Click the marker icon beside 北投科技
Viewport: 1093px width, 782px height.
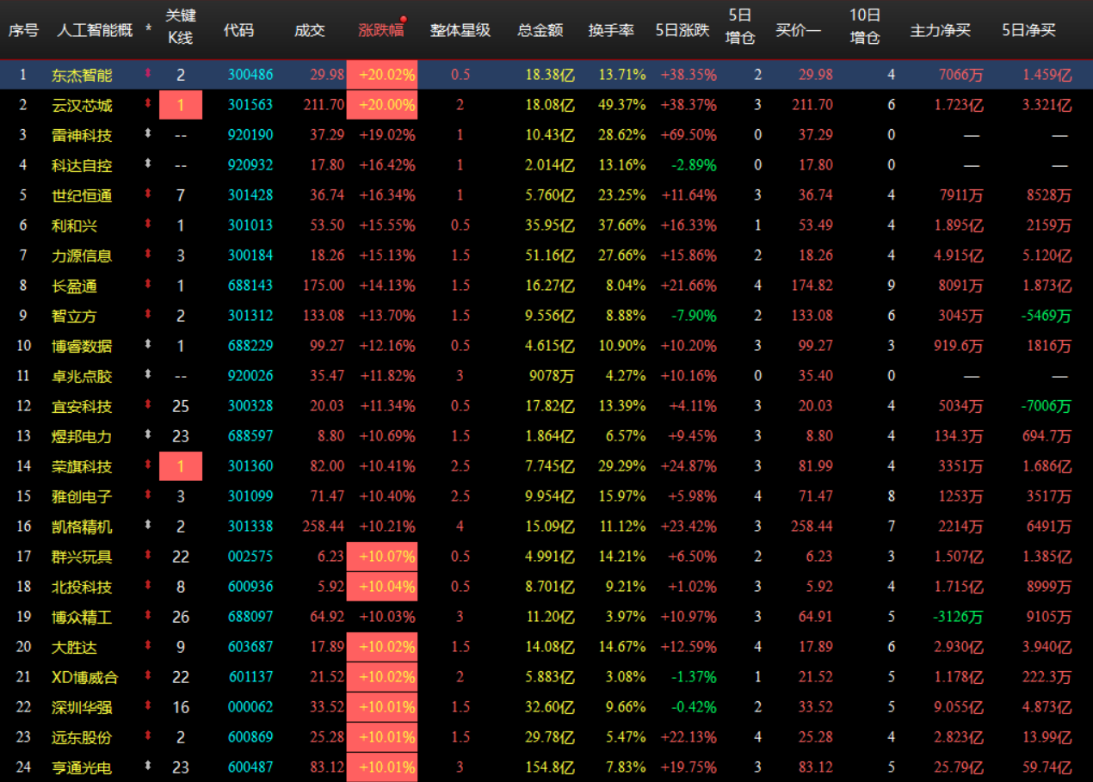148,586
